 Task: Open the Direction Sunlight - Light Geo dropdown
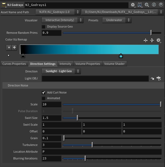(61, 71)
